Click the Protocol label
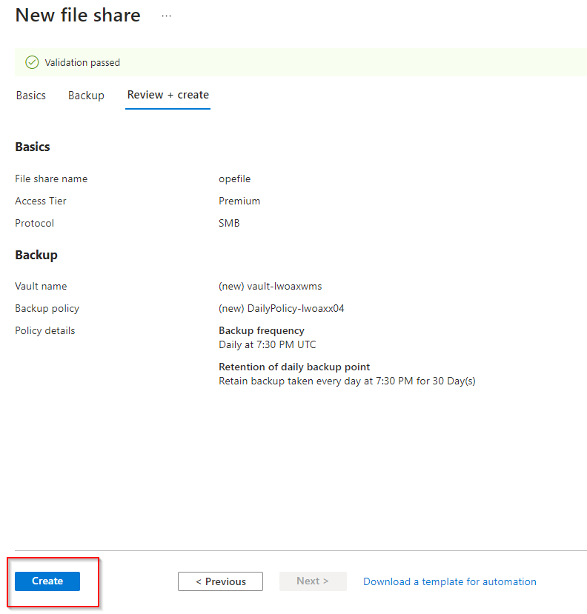This screenshot has height=614, width=587. [35, 223]
